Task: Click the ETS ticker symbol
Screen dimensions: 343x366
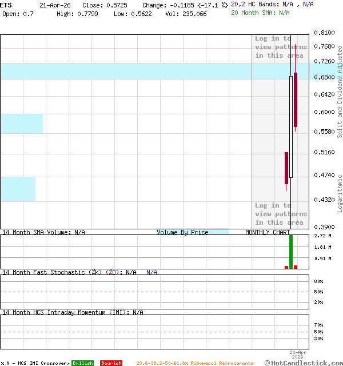Action: (5, 5)
